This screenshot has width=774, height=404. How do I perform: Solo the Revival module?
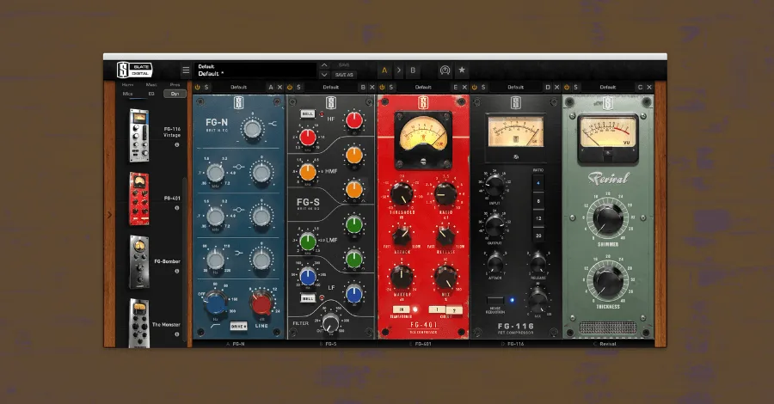click(x=575, y=88)
